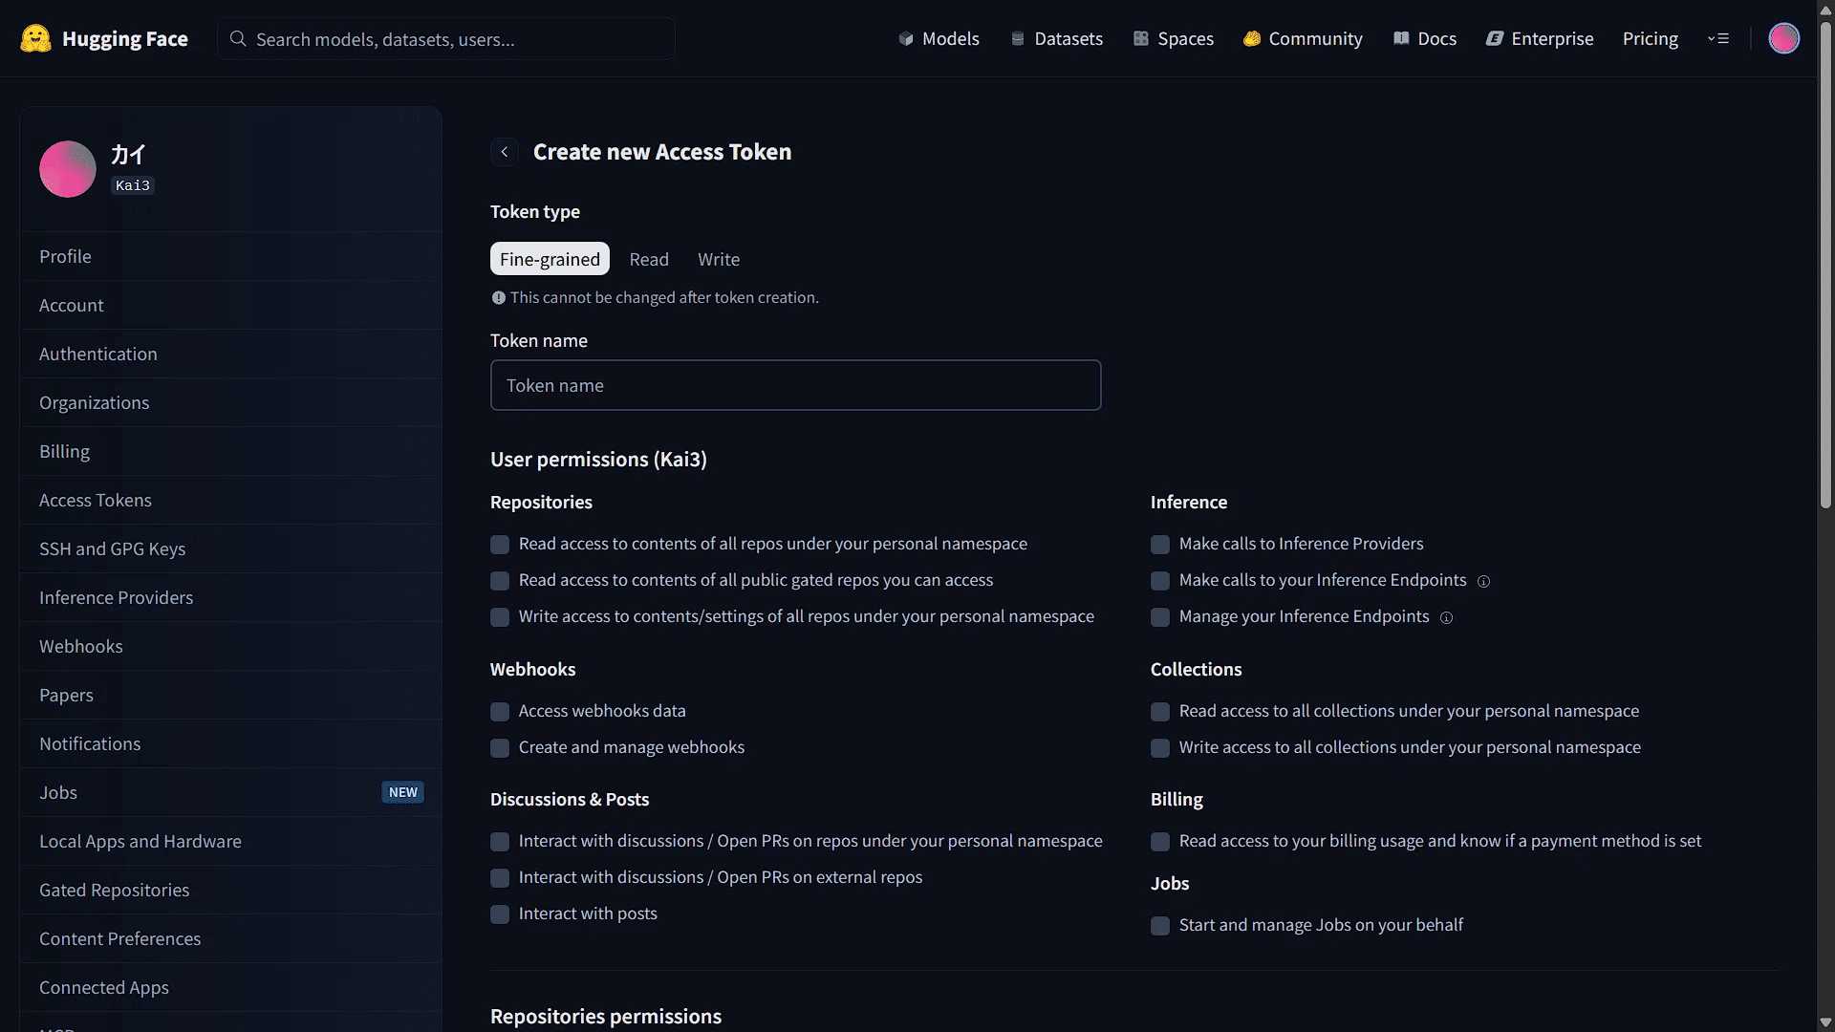Viewport: 1835px width, 1032px height.
Task: Check Make calls to your Inference Endpoints
Action: [1160, 581]
